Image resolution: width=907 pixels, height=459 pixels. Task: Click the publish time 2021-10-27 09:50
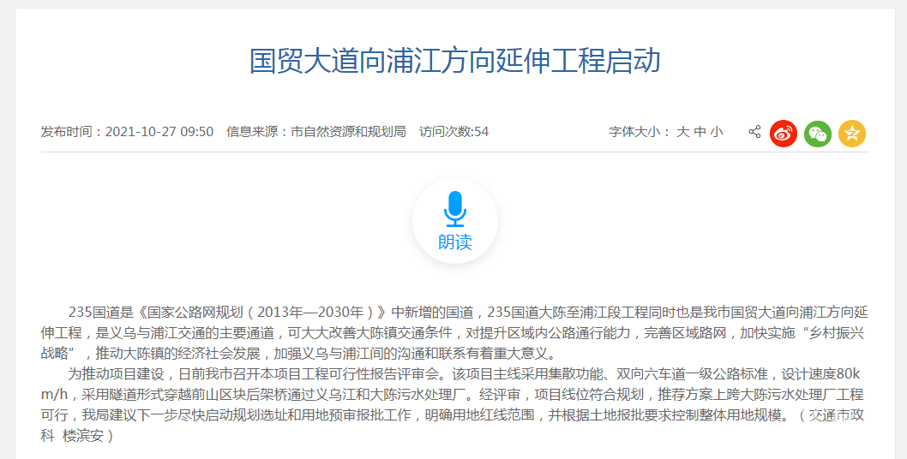pos(159,132)
